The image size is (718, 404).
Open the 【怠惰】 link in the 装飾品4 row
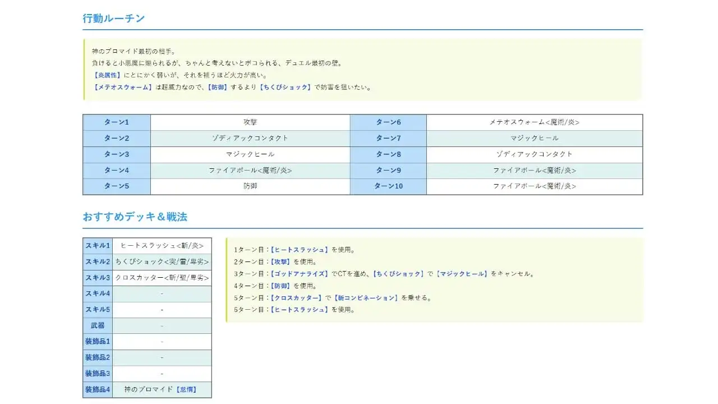[x=186, y=389]
